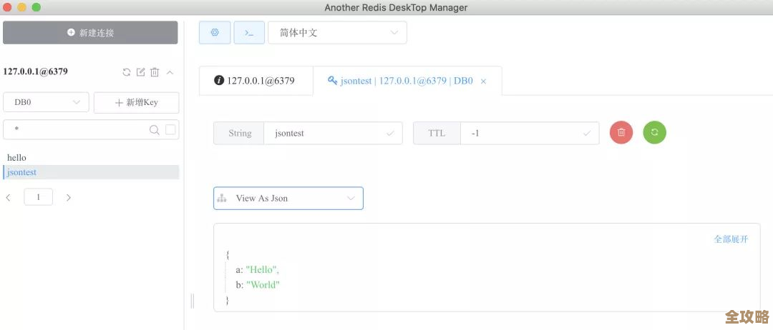The height and width of the screenshot is (330, 773).
Task: Refresh the 127.0.0.1@6379 connection
Action: tap(127, 72)
